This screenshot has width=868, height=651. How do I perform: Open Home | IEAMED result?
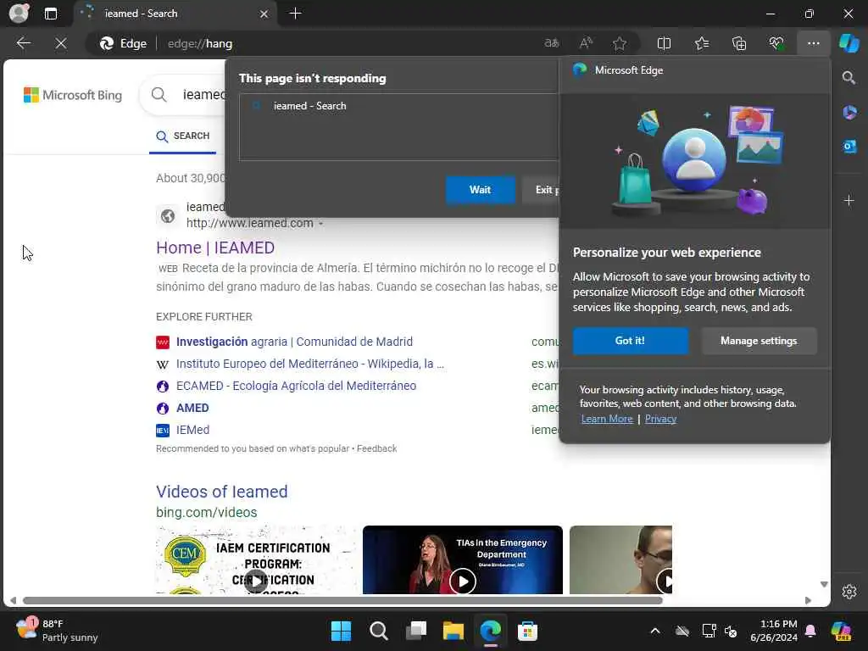point(215,248)
